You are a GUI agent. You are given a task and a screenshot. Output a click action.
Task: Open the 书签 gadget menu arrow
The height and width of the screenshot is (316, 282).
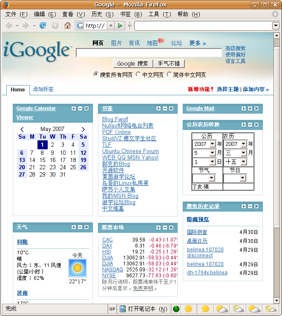coord(158,108)
